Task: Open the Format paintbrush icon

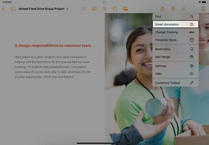Action: click(x=183, y=9)
